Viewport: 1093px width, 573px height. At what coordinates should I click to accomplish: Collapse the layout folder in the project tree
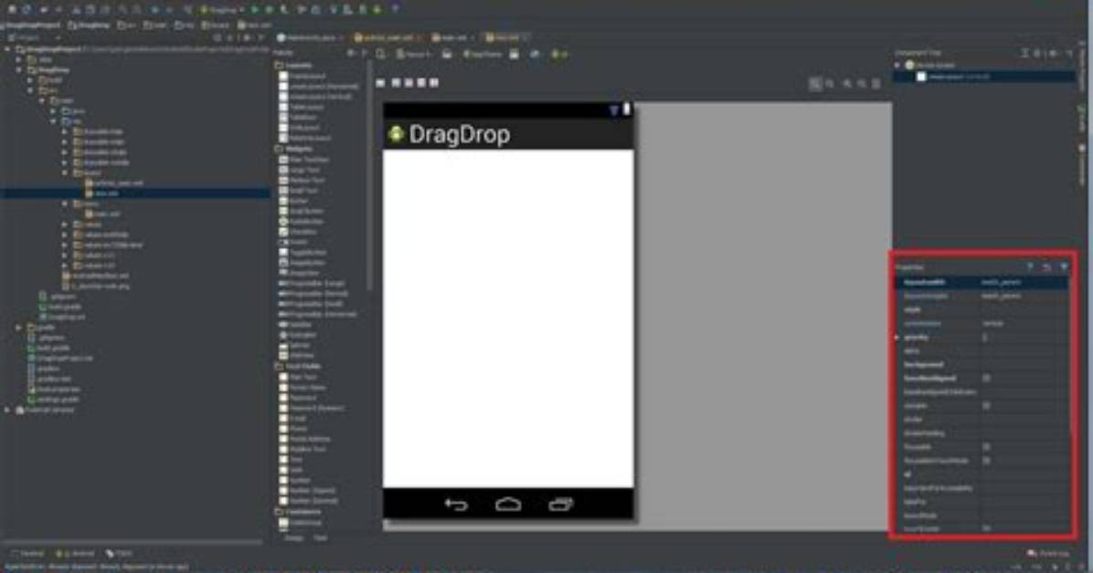(65, 172)
